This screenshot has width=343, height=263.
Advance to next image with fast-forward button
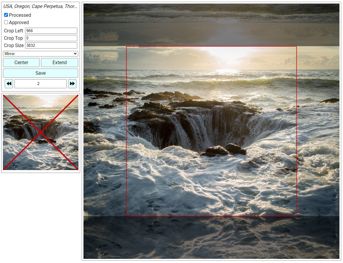point(72,84)
